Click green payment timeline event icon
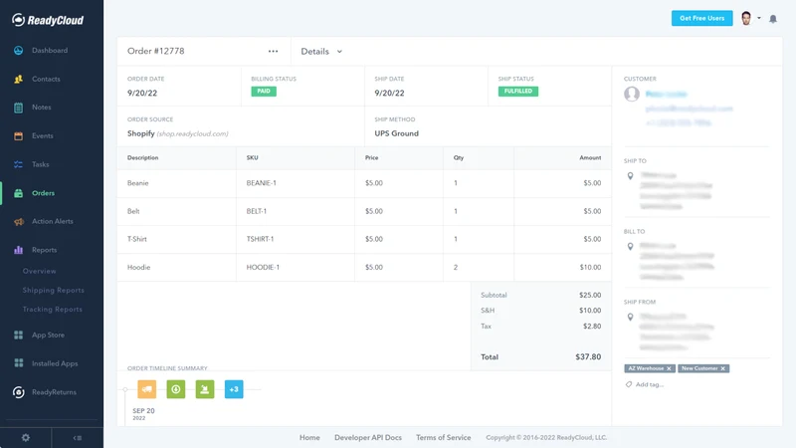Screen dimensions: 796x448 point(176,389)
